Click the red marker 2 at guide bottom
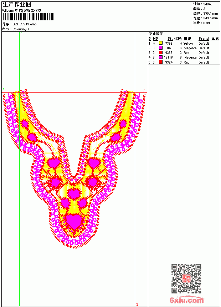The height and width of the screenshot is (307, 221). (x=137, y=304)
